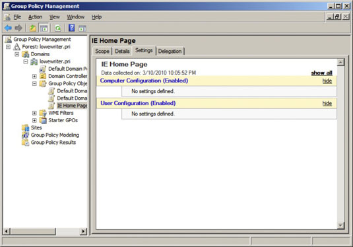353x247 pixels.
Task: Select the IE Home Page tree item
Action: tap(72, 106)
